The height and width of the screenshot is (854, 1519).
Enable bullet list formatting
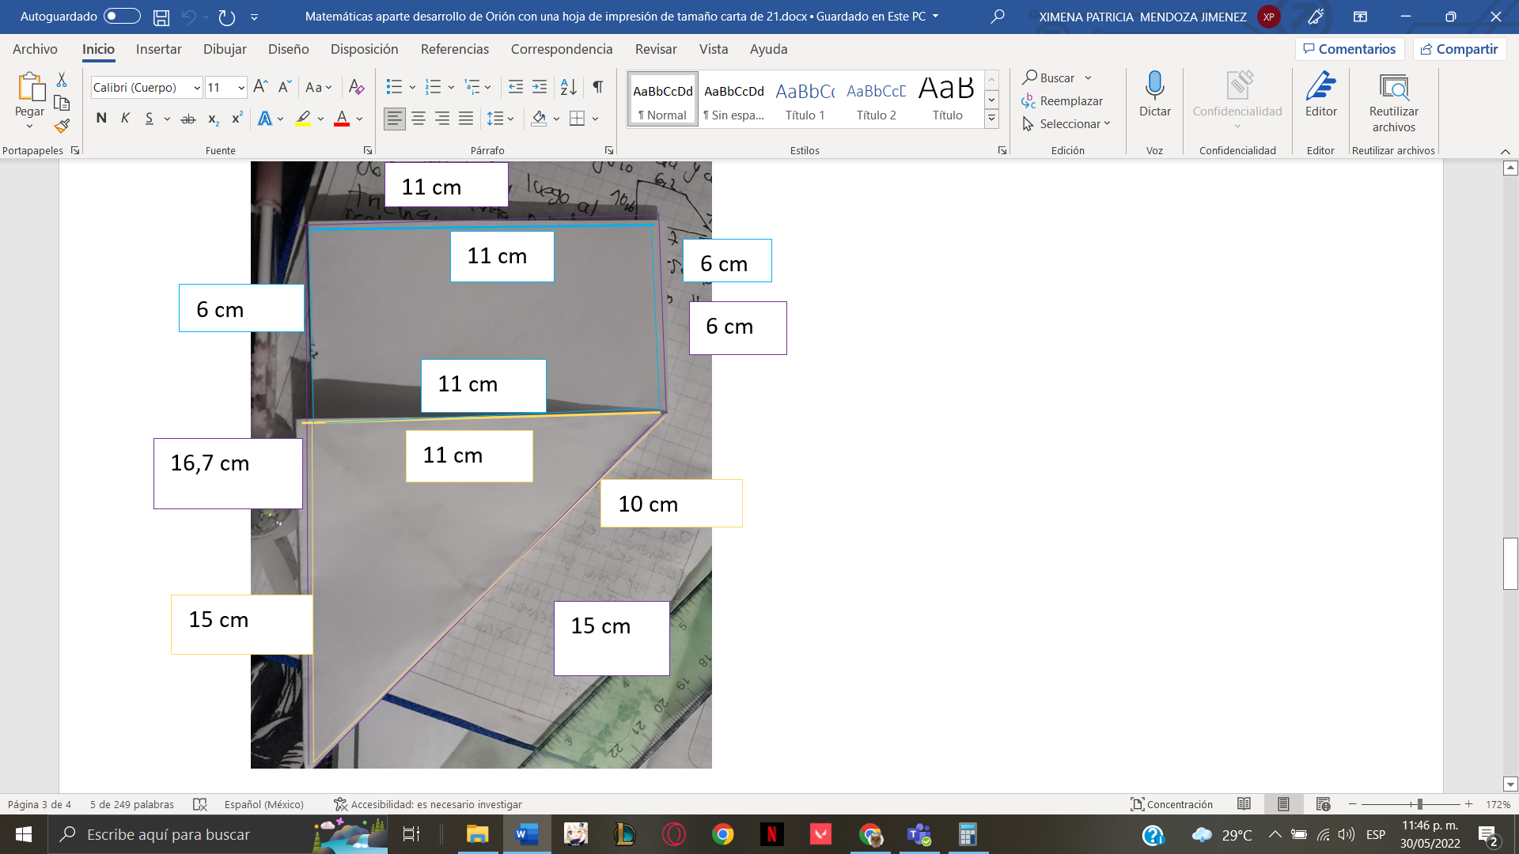tap(393, 87)
